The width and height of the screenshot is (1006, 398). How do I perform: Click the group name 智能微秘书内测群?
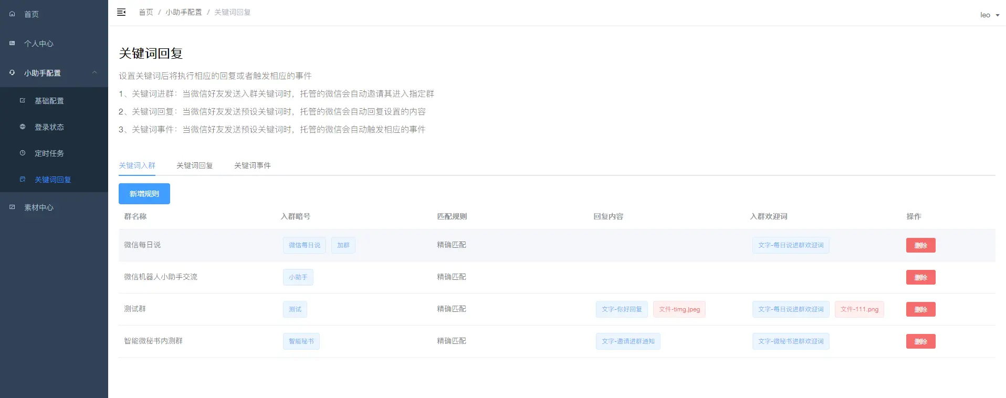pyautogui.click(x=153, y=341)
